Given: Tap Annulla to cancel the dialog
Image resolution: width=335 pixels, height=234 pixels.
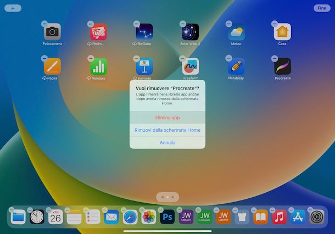Looking at the screenshot, I should pos(168,142).
